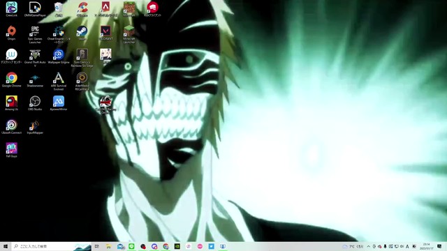
Task: Select the Apex Legends desktop icon
Action: point(105,9)
